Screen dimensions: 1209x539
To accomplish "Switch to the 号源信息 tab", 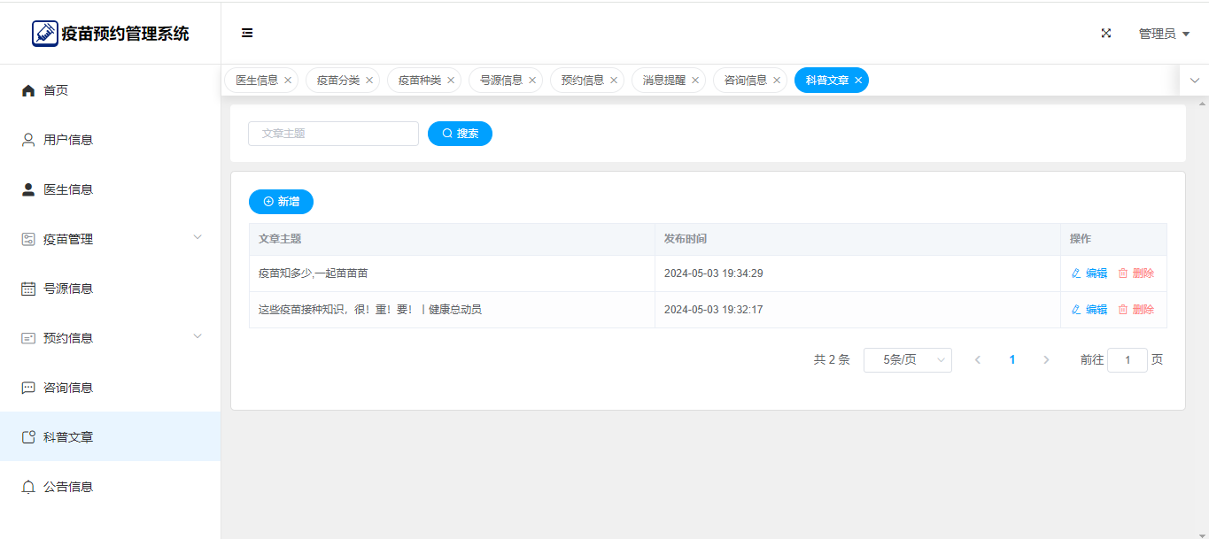I will click(x=500, y=81).
